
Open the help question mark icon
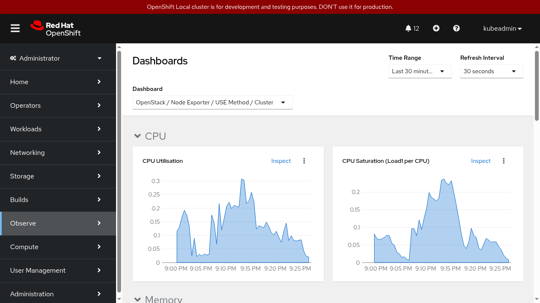(x=456, y=28)
